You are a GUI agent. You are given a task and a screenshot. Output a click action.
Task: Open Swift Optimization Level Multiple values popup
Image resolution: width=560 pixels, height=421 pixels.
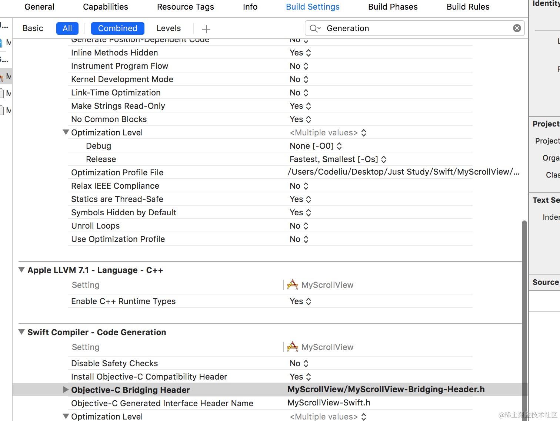coord(328,417)
